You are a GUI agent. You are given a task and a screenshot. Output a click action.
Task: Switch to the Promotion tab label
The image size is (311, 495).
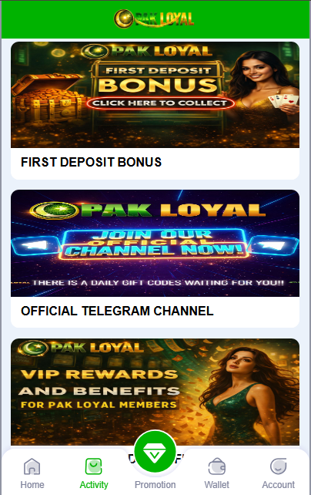pos(155,484)
